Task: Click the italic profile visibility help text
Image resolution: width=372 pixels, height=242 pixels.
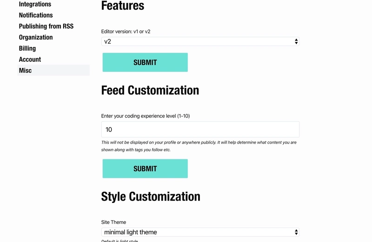Action: (x=199, y=146)
